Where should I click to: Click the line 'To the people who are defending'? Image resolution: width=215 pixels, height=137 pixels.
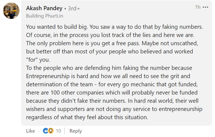coord(109,68)
